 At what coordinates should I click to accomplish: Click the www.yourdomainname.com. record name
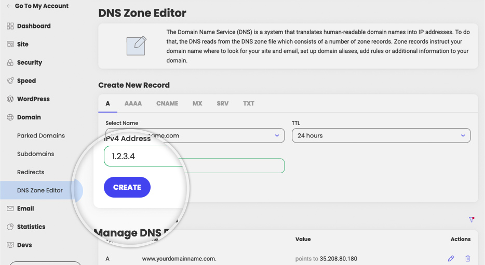click(179, 258)
